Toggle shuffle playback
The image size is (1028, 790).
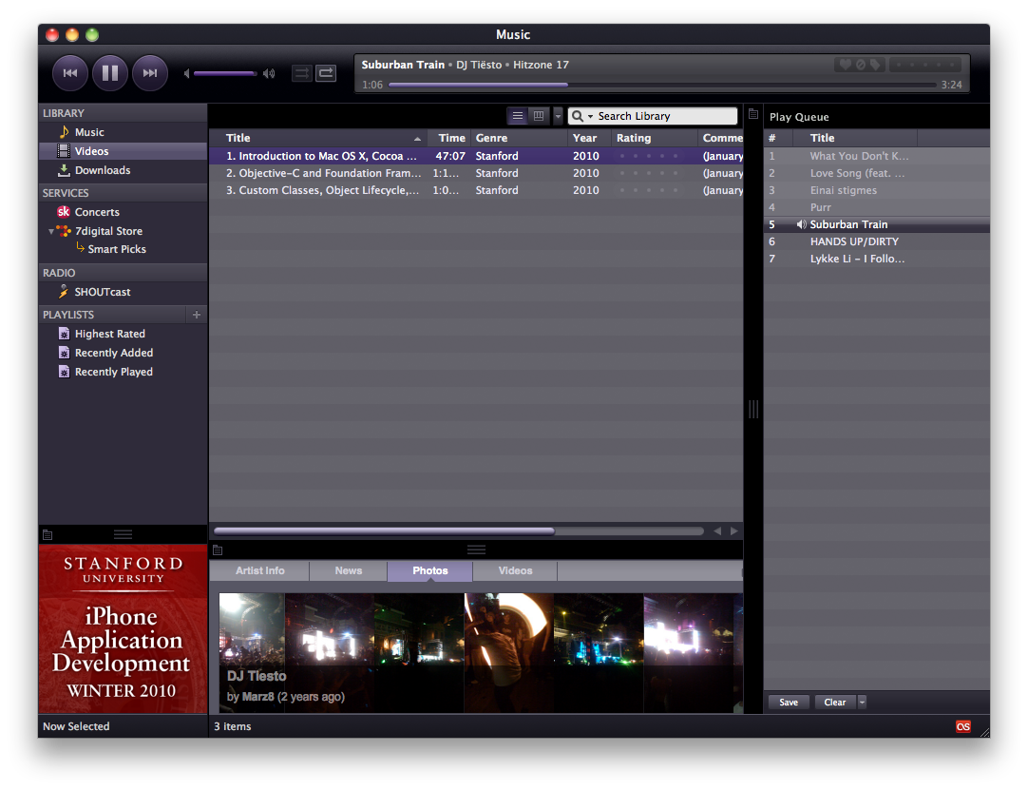(x=301, y=73)
